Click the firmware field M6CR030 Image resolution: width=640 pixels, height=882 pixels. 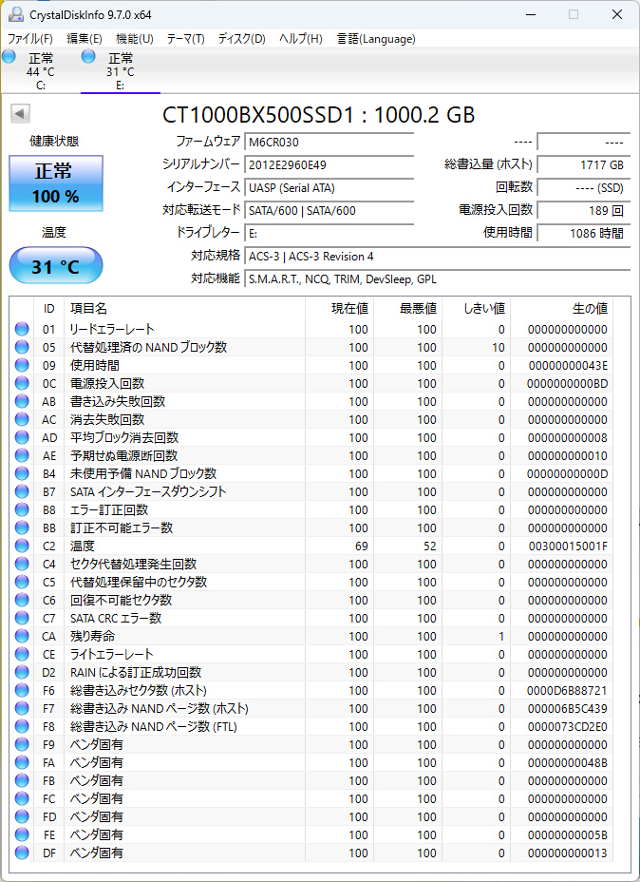coord(329,143)
